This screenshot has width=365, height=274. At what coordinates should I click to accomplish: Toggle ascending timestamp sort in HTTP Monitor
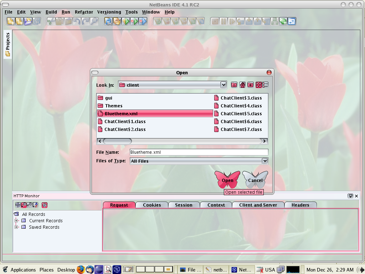coord(30,205)
